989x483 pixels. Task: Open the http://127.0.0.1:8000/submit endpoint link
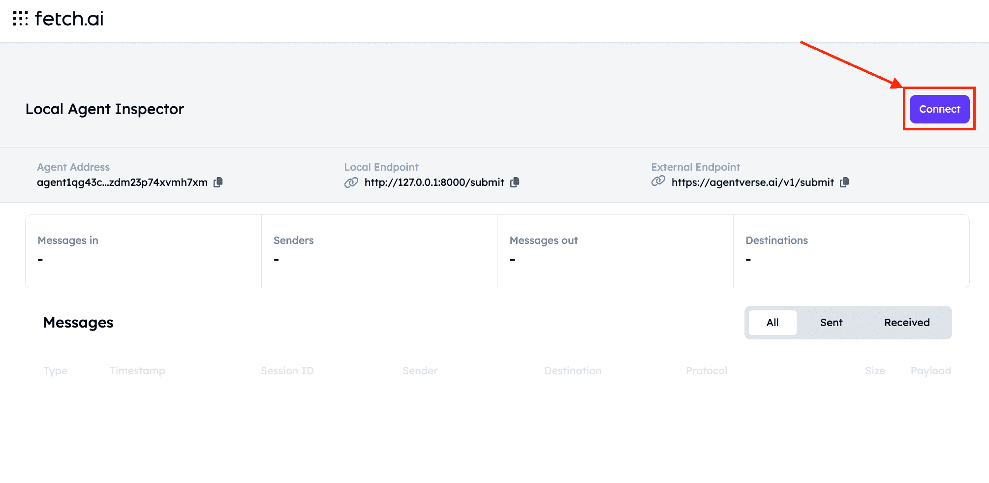click(x=434, y=182)
